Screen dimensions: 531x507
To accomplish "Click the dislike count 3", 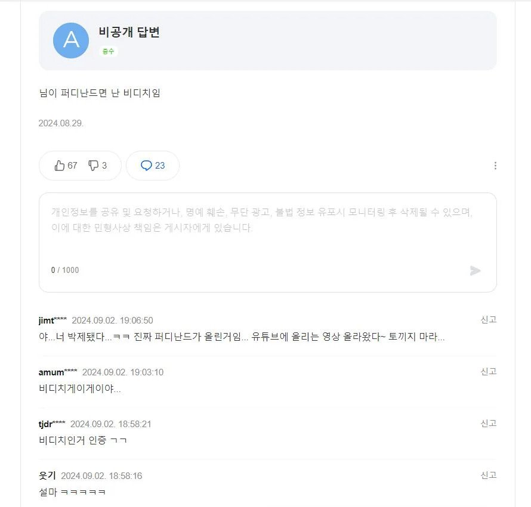I will point(104,166).
